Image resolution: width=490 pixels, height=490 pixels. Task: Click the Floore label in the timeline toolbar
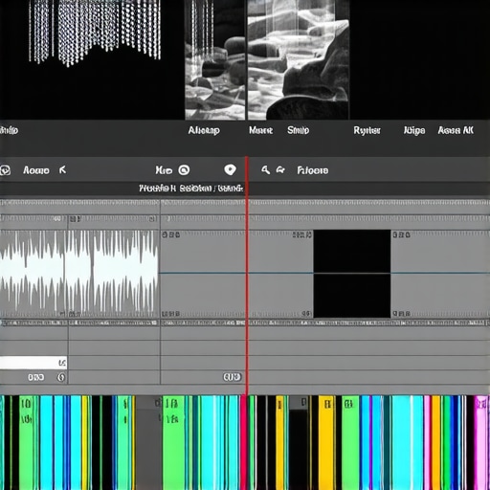coord(312,170)
